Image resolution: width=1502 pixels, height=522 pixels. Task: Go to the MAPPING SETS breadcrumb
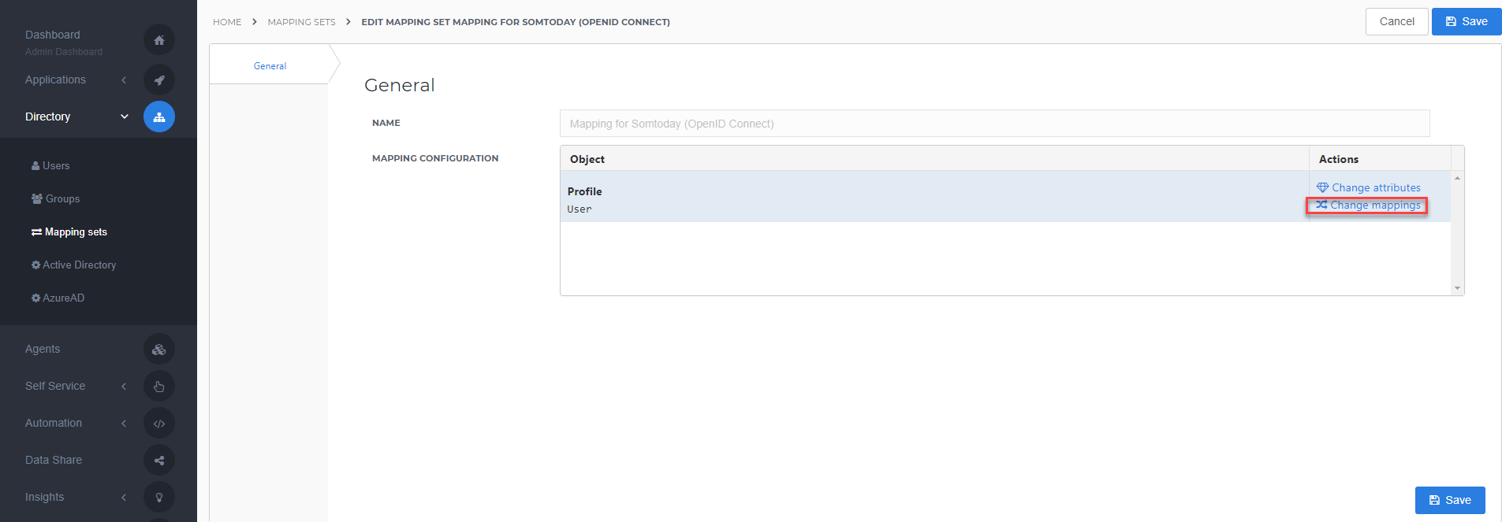click(x=301, y=22)
